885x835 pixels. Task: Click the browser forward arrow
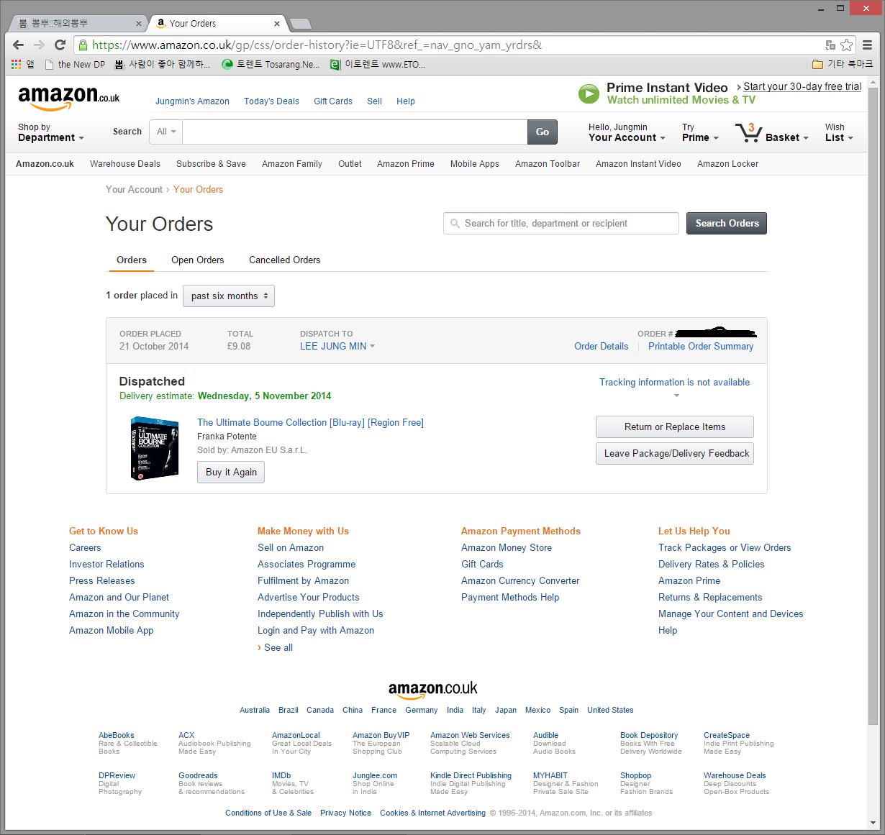pyautogui.click(x=39, y=45)
